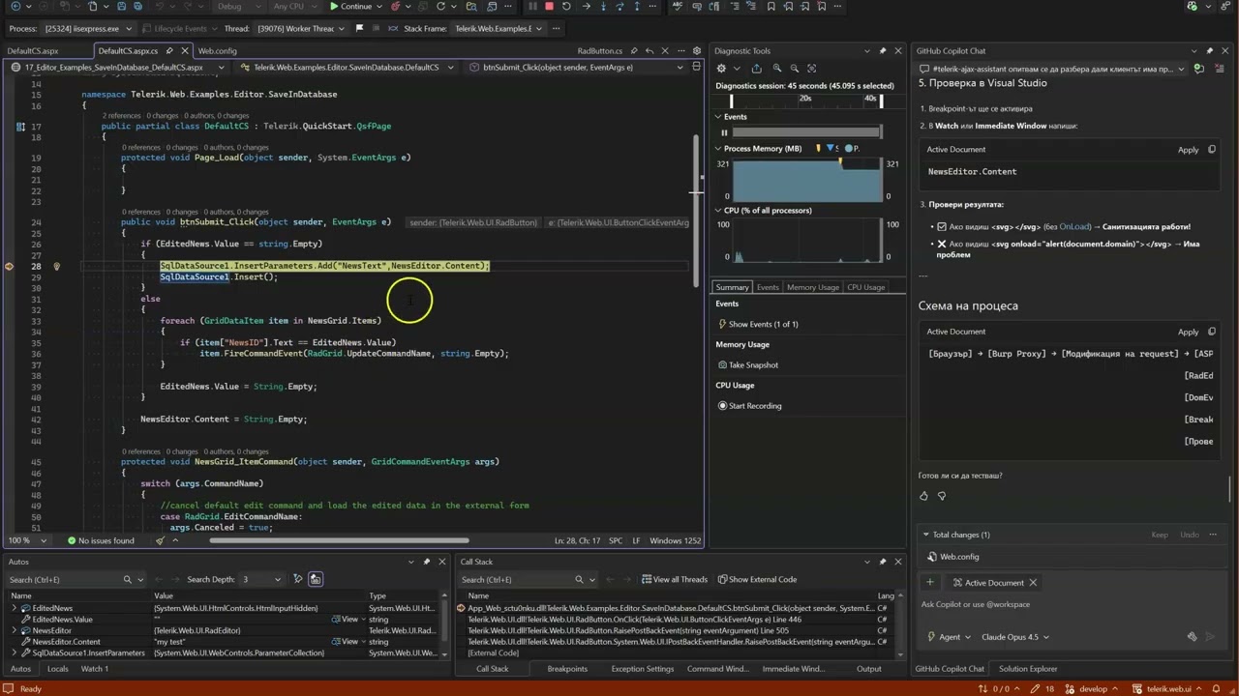Open Show Events (1 of 1) link
The image size is (1239, 696).
point(757,324)
